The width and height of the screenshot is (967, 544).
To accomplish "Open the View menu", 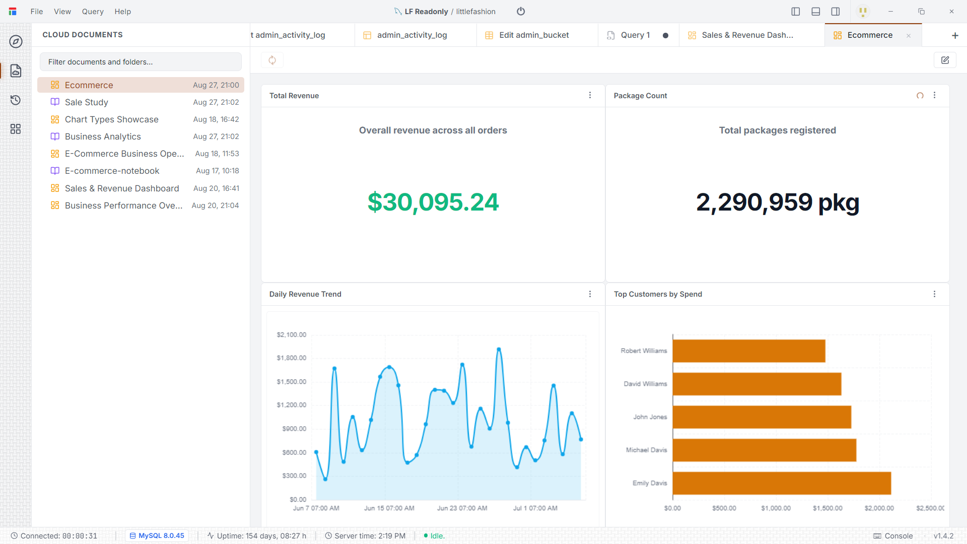I will click(62, 12).
